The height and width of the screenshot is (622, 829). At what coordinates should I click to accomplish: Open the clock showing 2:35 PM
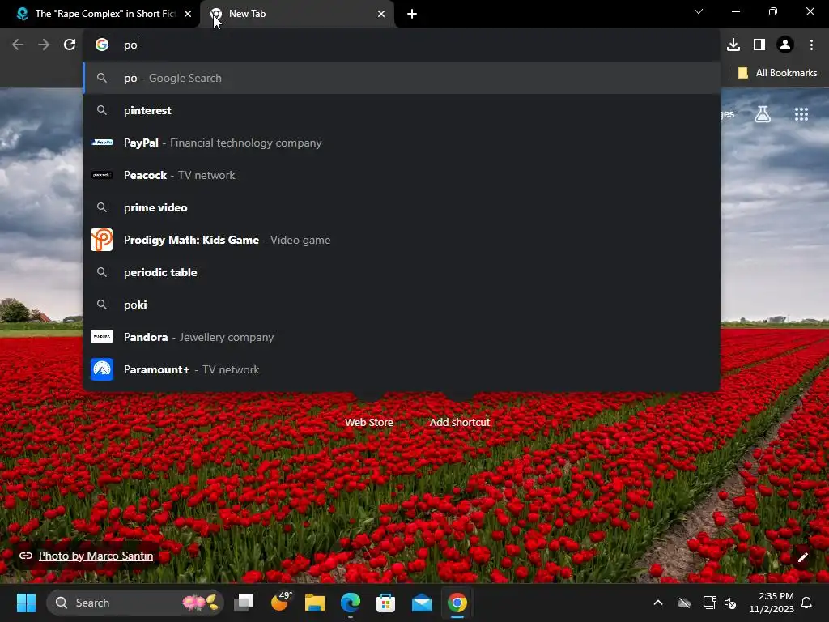tap(772, 603)
